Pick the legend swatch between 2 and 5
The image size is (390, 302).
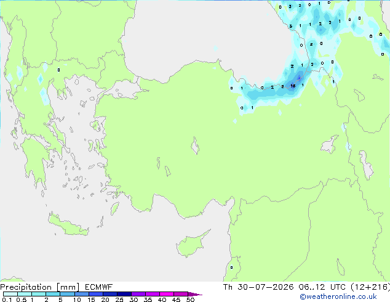(53, 294)
